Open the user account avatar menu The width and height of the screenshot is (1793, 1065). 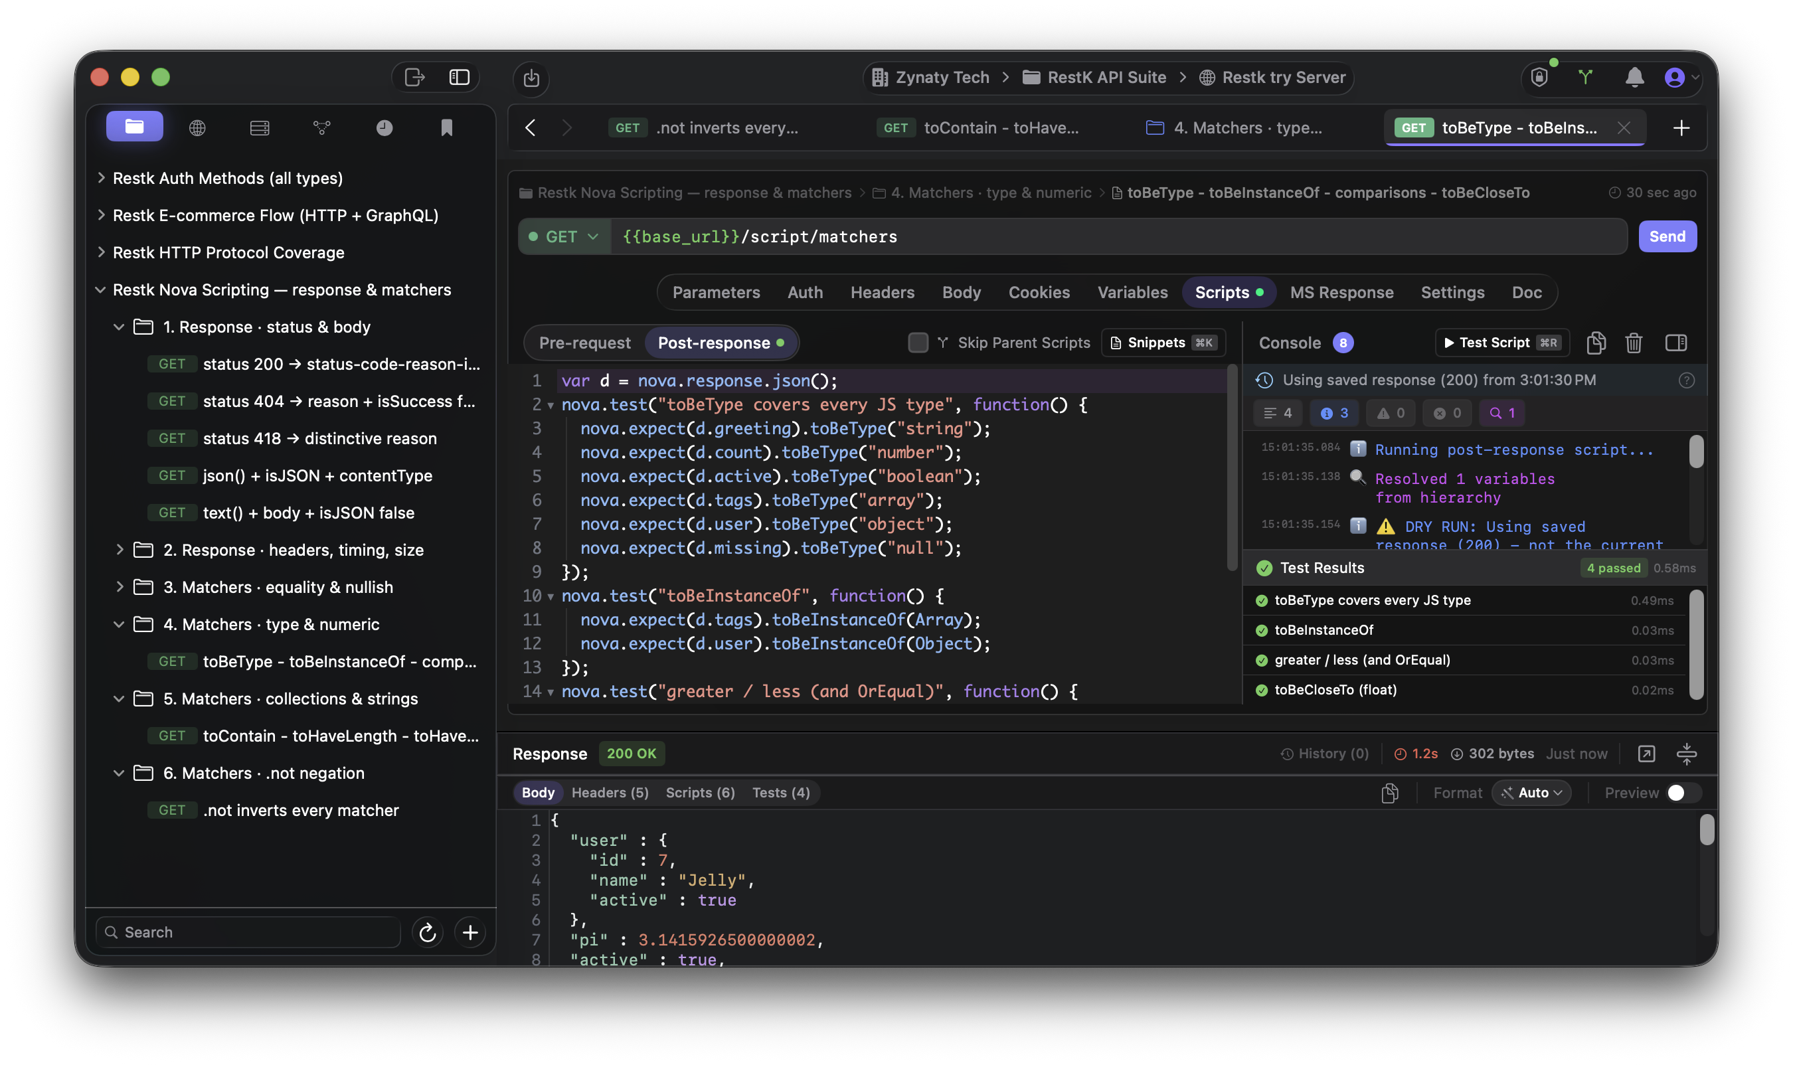(x=1681, y=77)
